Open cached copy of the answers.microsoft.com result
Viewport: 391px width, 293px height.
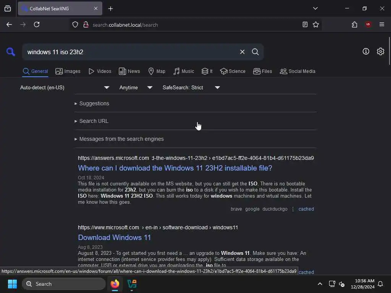pyautogui.click(x=306, y=209)
